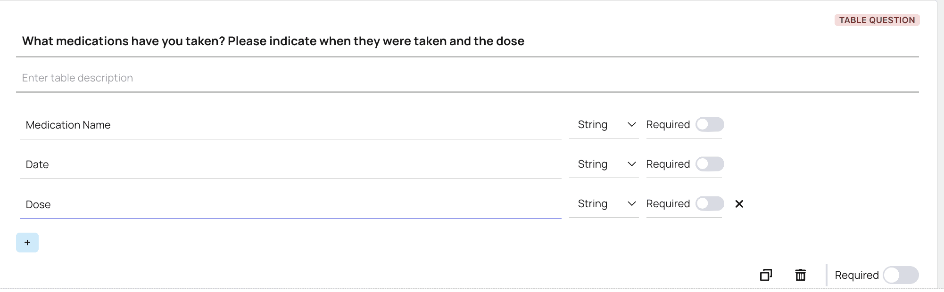Click 'Required' label text in Date row
944x292 pixels.
(668, 164)
